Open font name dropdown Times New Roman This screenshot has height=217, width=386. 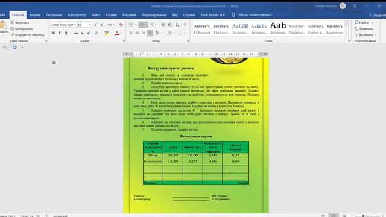[75, 25]
